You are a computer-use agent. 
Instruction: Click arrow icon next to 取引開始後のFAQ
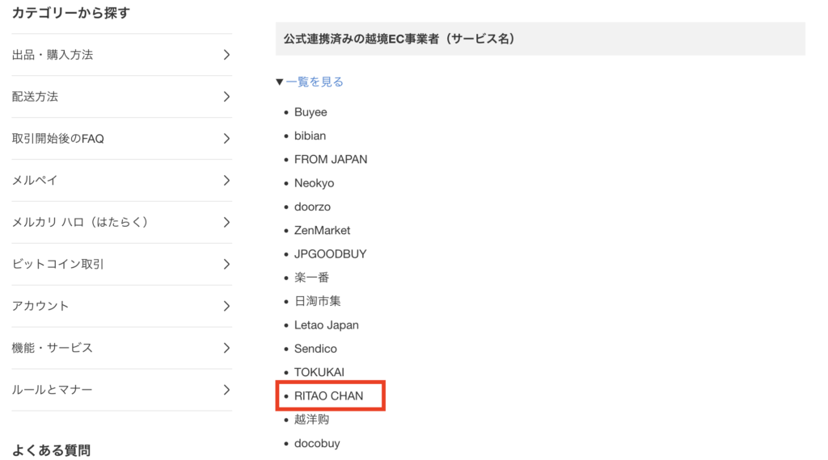pyautogui.click(x=226, y=139)
